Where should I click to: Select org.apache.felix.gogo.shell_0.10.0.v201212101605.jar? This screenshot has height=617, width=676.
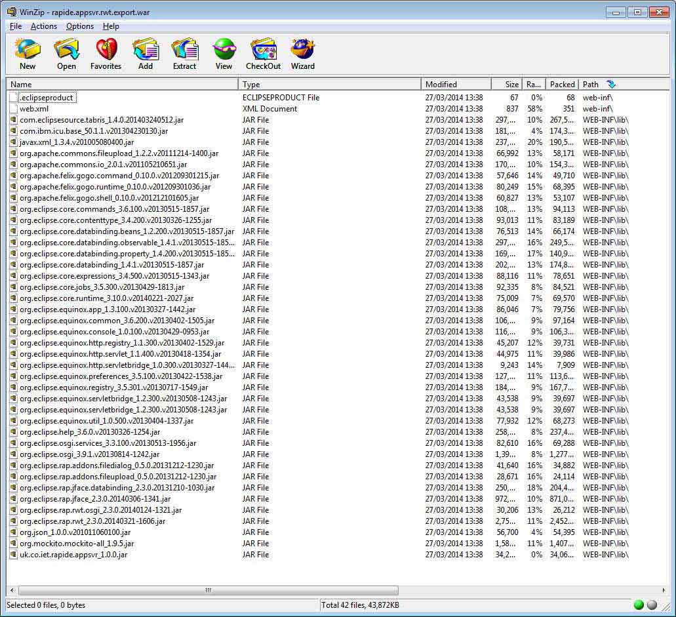point(109,198)
